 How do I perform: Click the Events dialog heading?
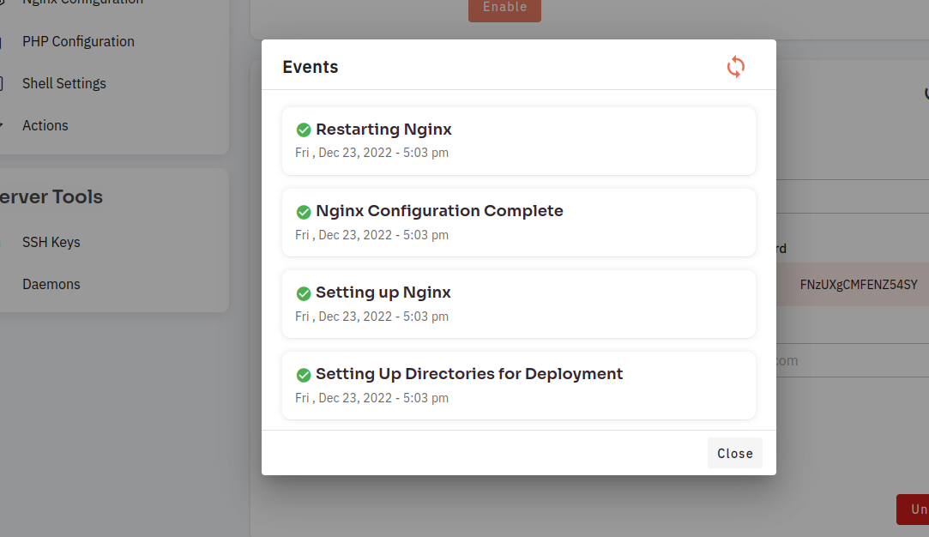coord(310,67)
